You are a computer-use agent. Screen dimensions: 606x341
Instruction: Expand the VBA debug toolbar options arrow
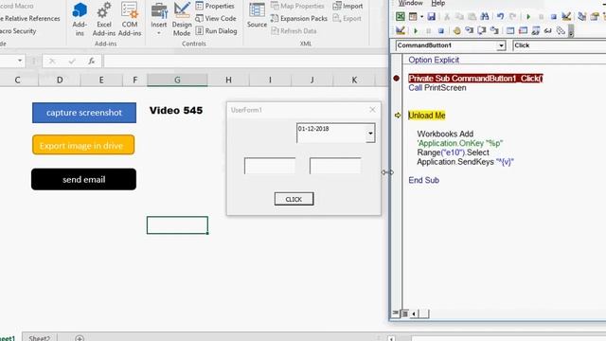point(571,31)
